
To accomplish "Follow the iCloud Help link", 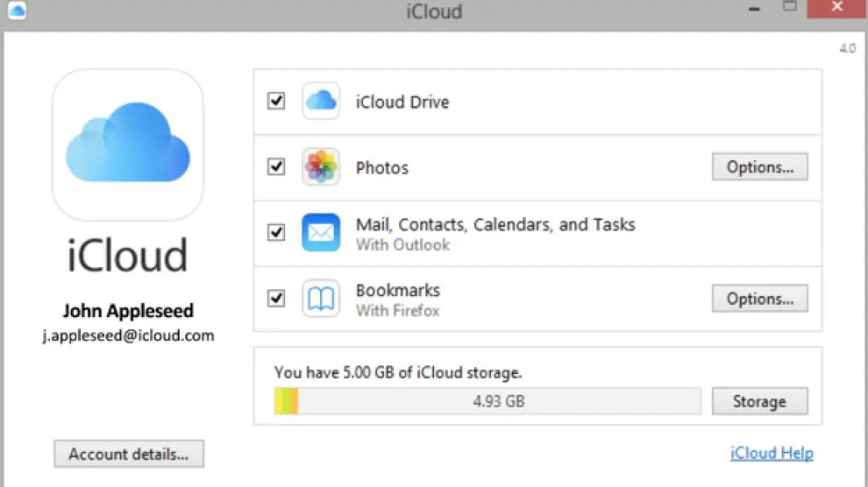I will coord(772,454).
